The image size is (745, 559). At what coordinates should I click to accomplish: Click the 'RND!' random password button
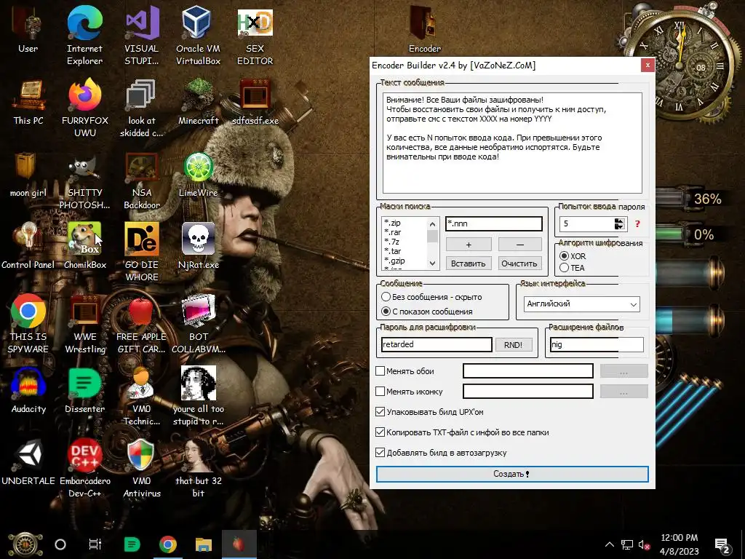point(513,345)
